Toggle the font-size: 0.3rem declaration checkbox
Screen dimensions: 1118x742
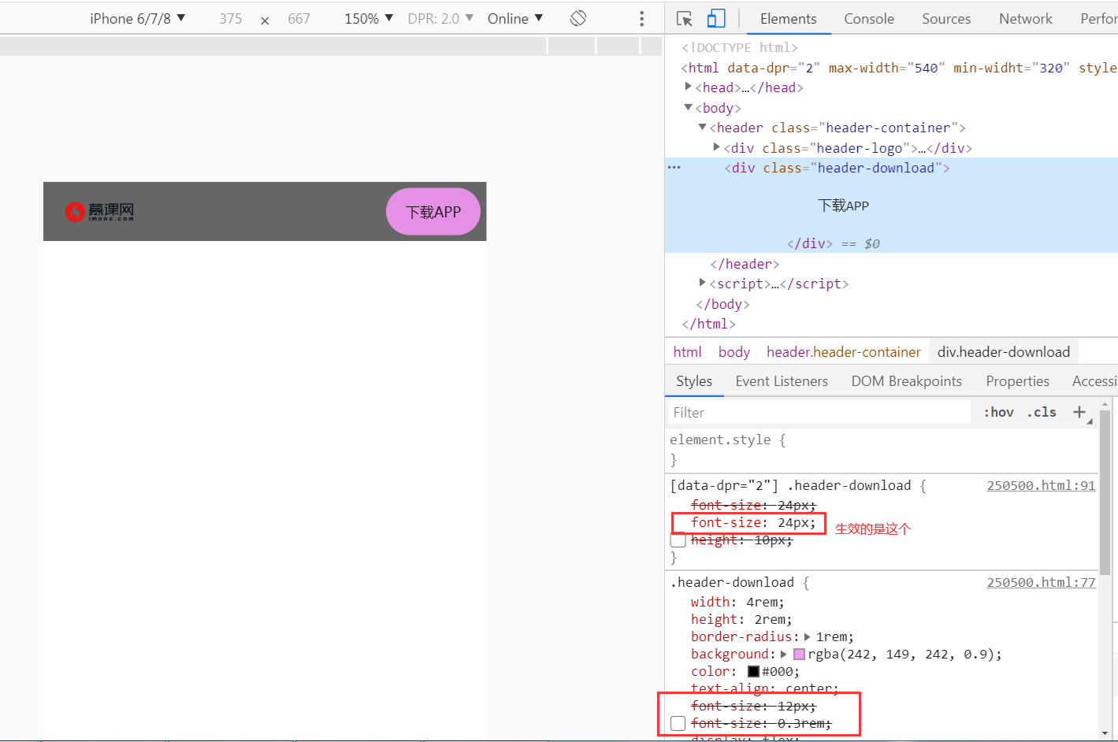tap(678, 723)
